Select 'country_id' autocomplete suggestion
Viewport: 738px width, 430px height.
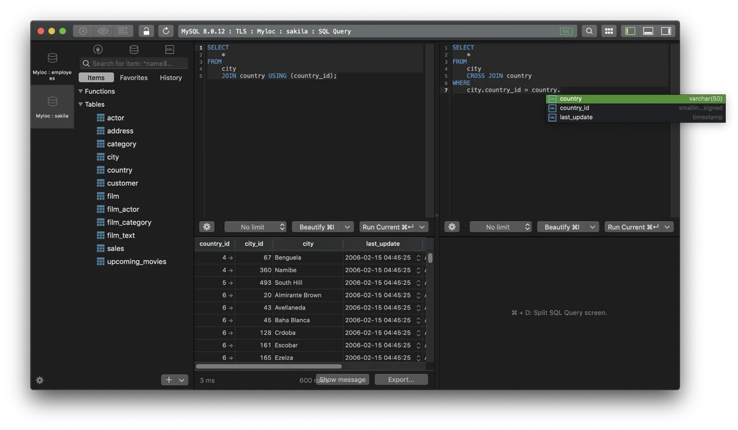[636, 108]
